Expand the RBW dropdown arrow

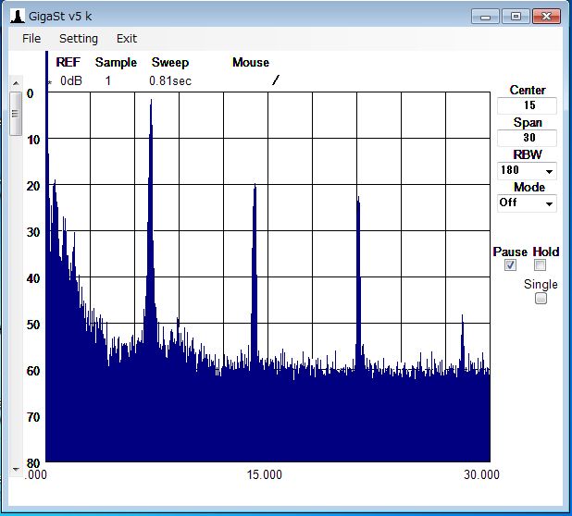549,171
